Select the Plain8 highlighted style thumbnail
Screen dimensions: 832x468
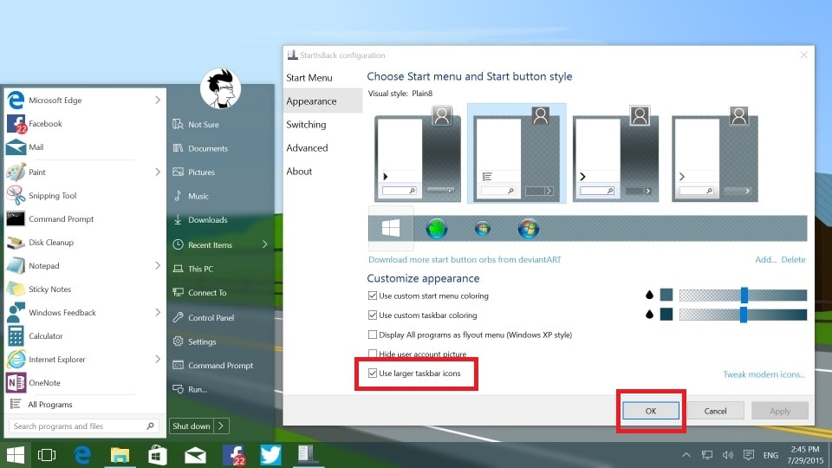[x=517, y=153]
